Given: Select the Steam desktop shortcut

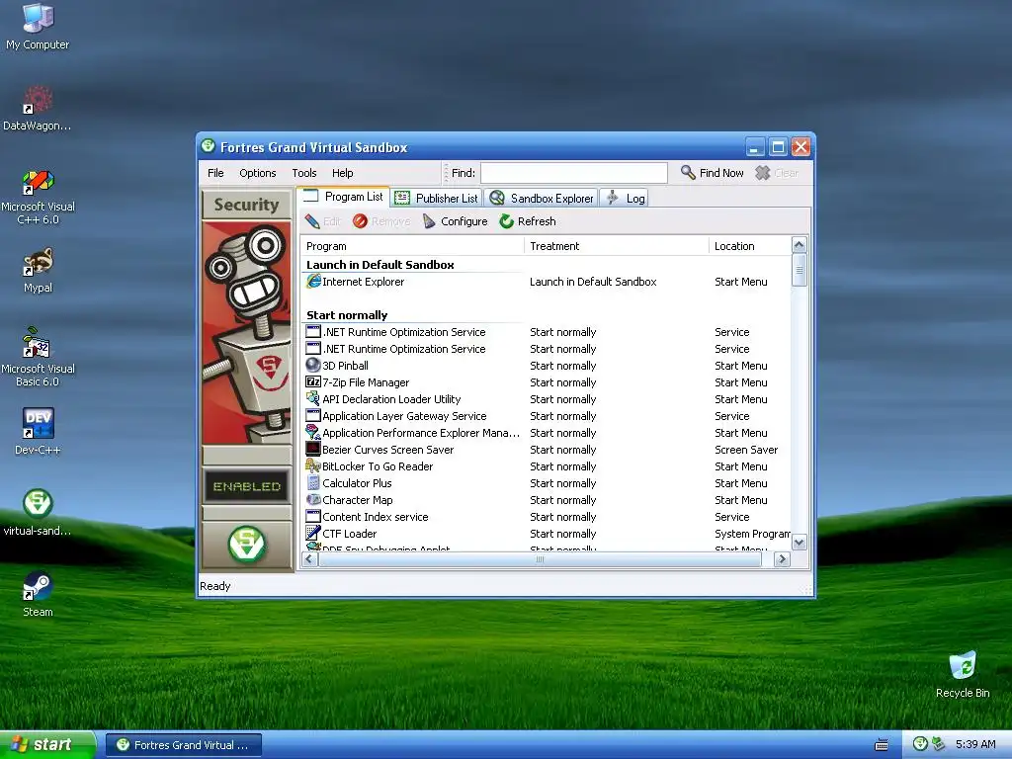Looking at the screenshot, I should (x=38, y=594).
